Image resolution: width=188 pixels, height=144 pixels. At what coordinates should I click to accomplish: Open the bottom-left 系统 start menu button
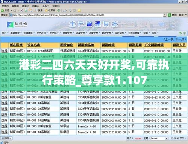(6, 138)
